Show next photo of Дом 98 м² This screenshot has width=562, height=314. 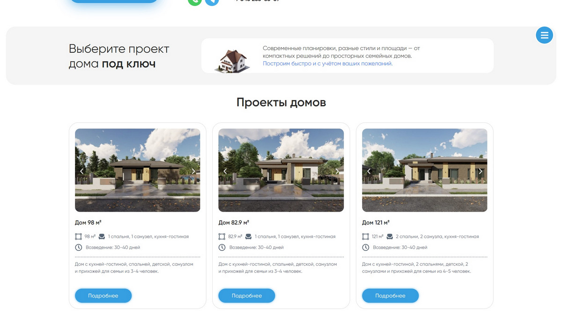[193, 171]
